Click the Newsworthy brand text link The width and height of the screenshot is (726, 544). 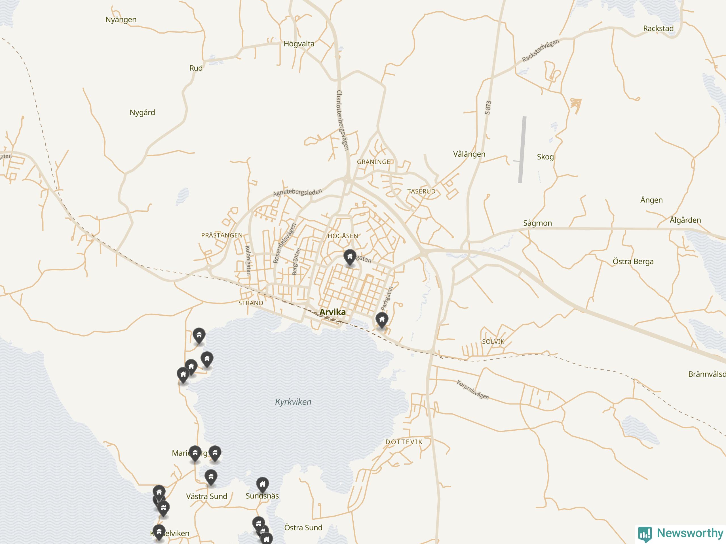(690, 533)
